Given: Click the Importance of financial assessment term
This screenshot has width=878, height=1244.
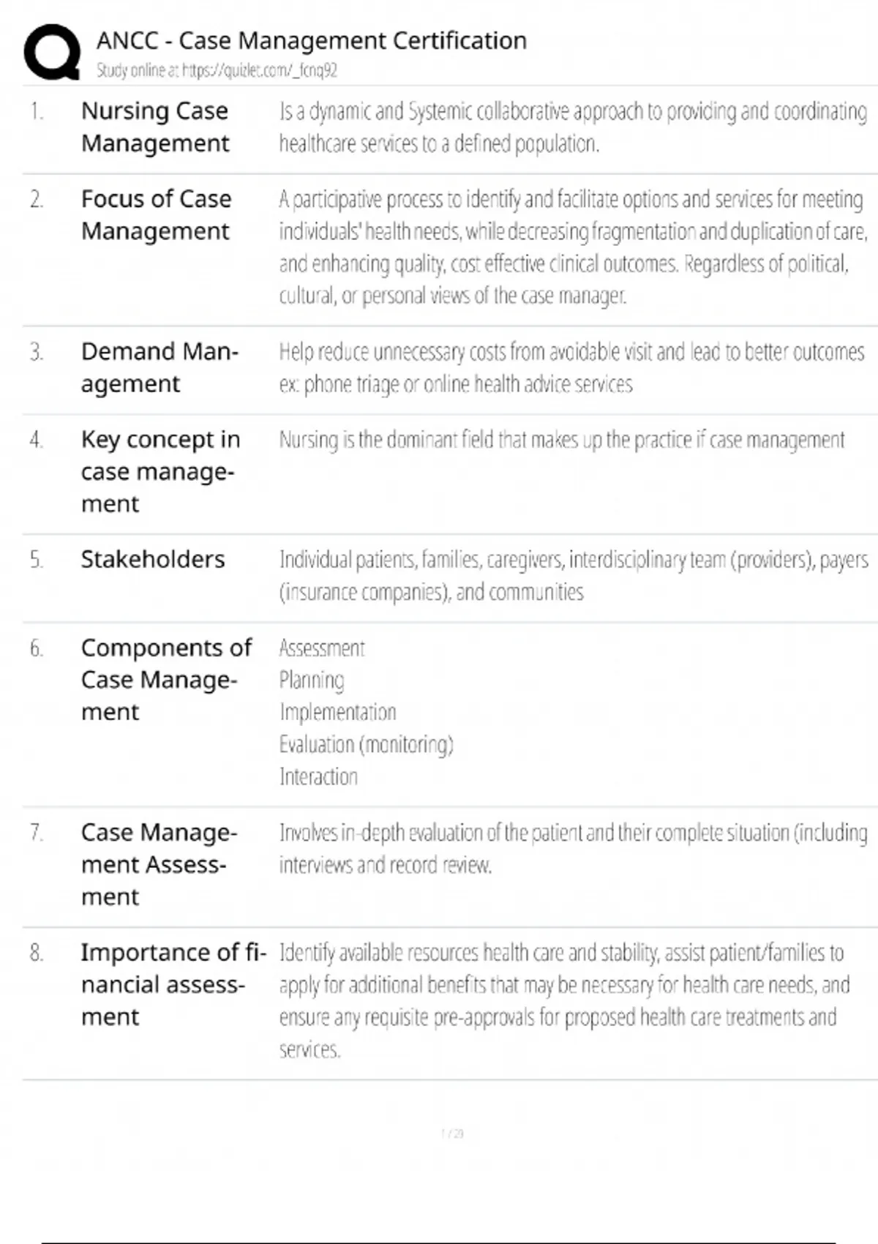Looking at the screenshot, I should point(173,984).
